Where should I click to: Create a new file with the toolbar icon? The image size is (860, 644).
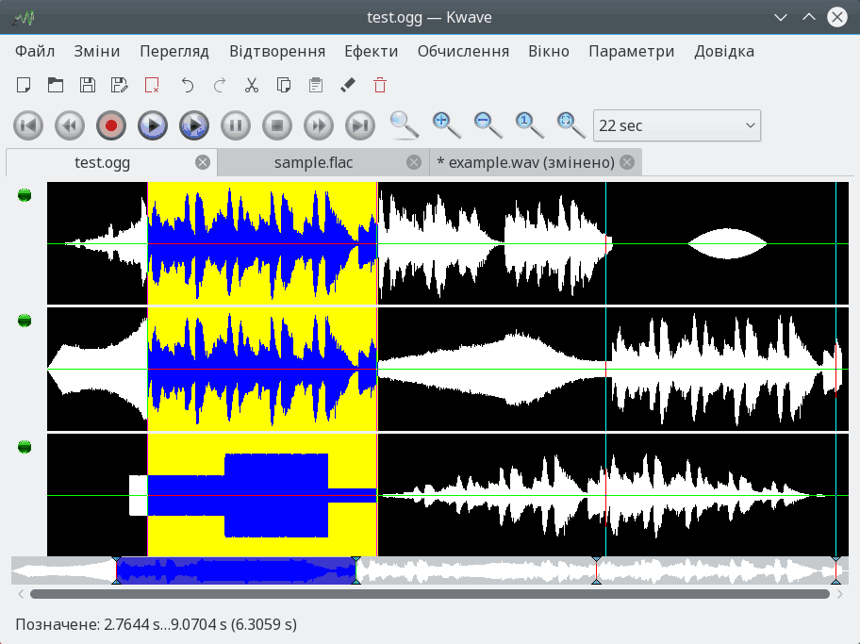(x=24, y=85)
